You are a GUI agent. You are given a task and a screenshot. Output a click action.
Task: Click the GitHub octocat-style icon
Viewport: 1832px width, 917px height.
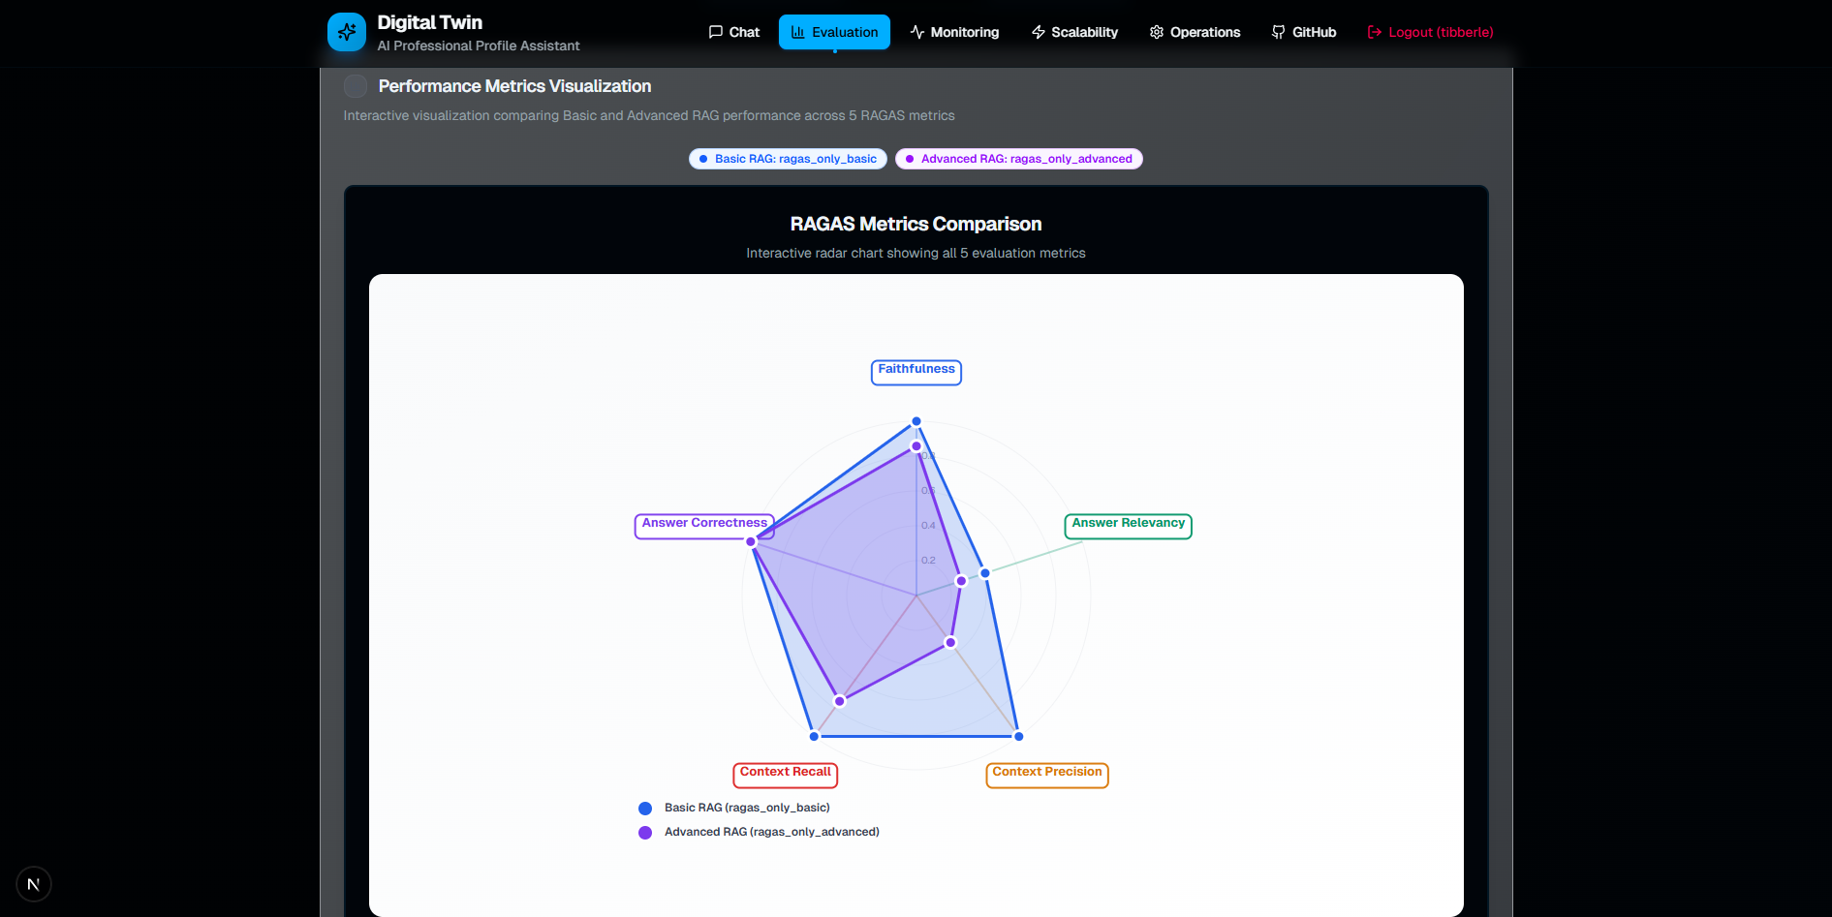(1277, 32)
